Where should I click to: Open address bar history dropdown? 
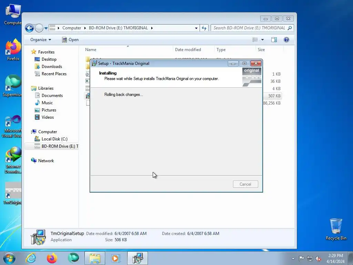point(196,28)
